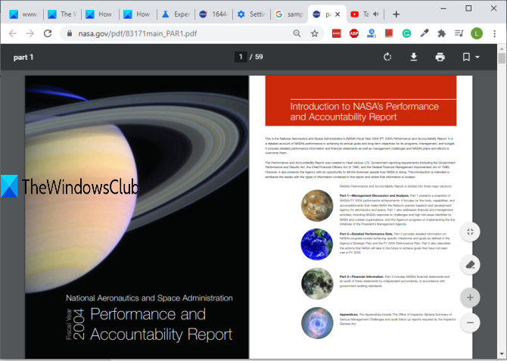Click the fit to page button
Image resolution: width=507 pixels, height=361 pixels.
click(x=470, y=232)
